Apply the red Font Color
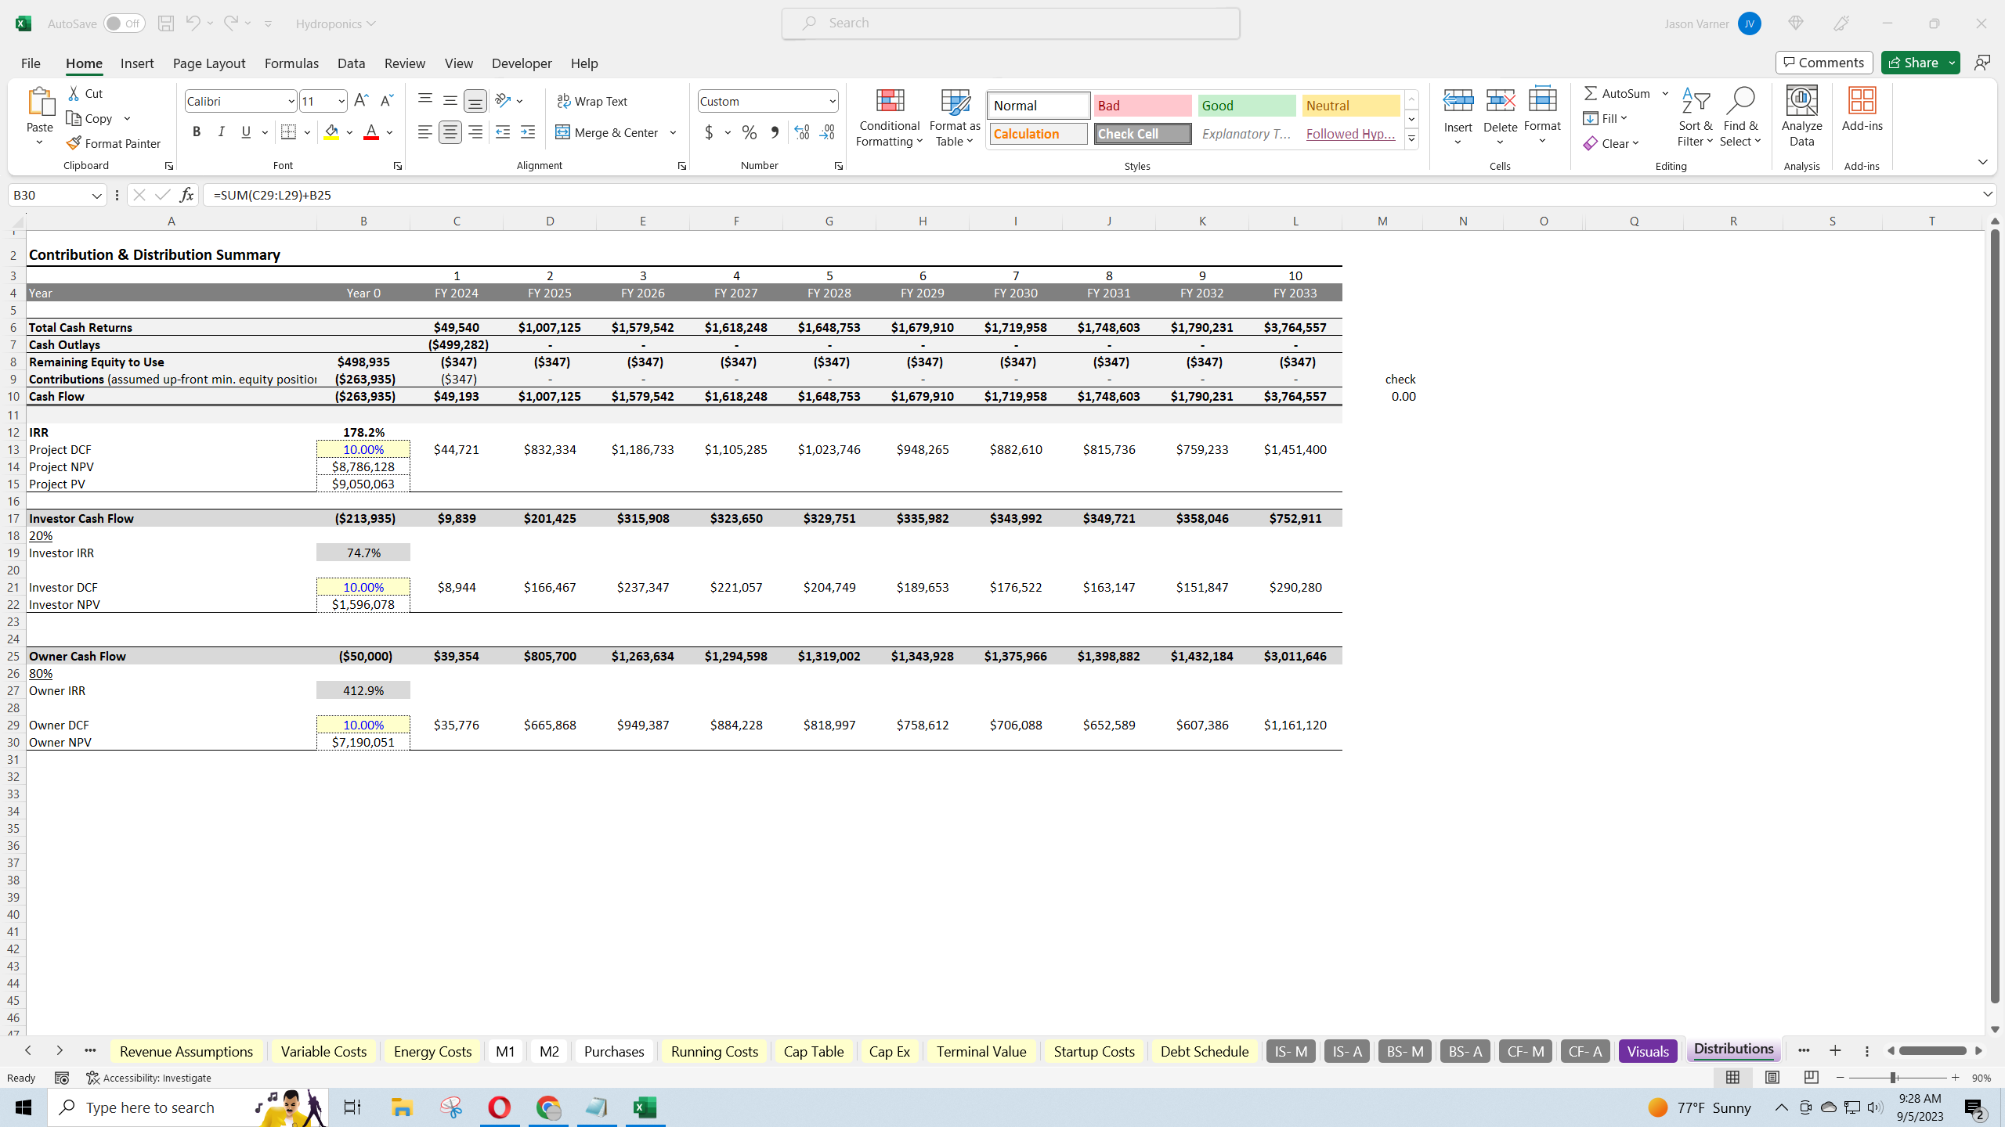This screenshot has width=2005, height=1127. point(371,132)
